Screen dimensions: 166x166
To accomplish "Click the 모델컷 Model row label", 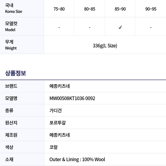I will coord(11,27).
